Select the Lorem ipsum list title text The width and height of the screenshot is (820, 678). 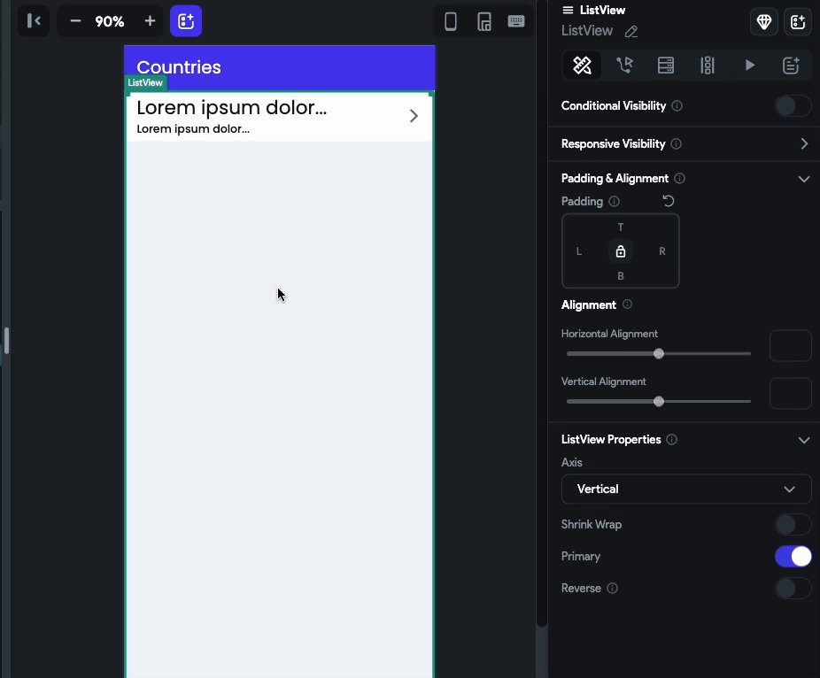coord(231,108)
